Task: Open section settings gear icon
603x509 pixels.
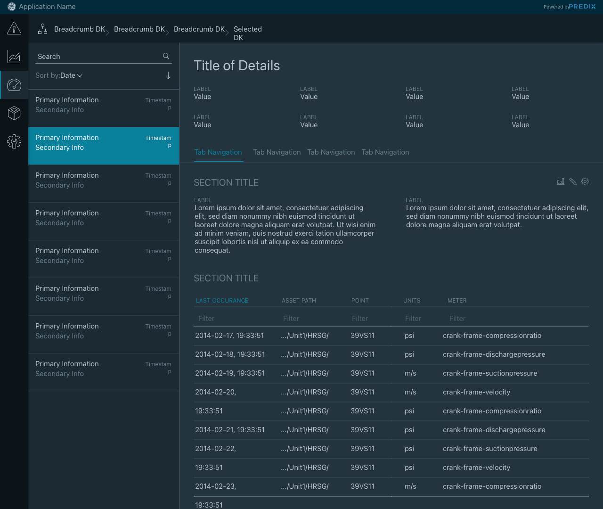Action: (585, 181)
